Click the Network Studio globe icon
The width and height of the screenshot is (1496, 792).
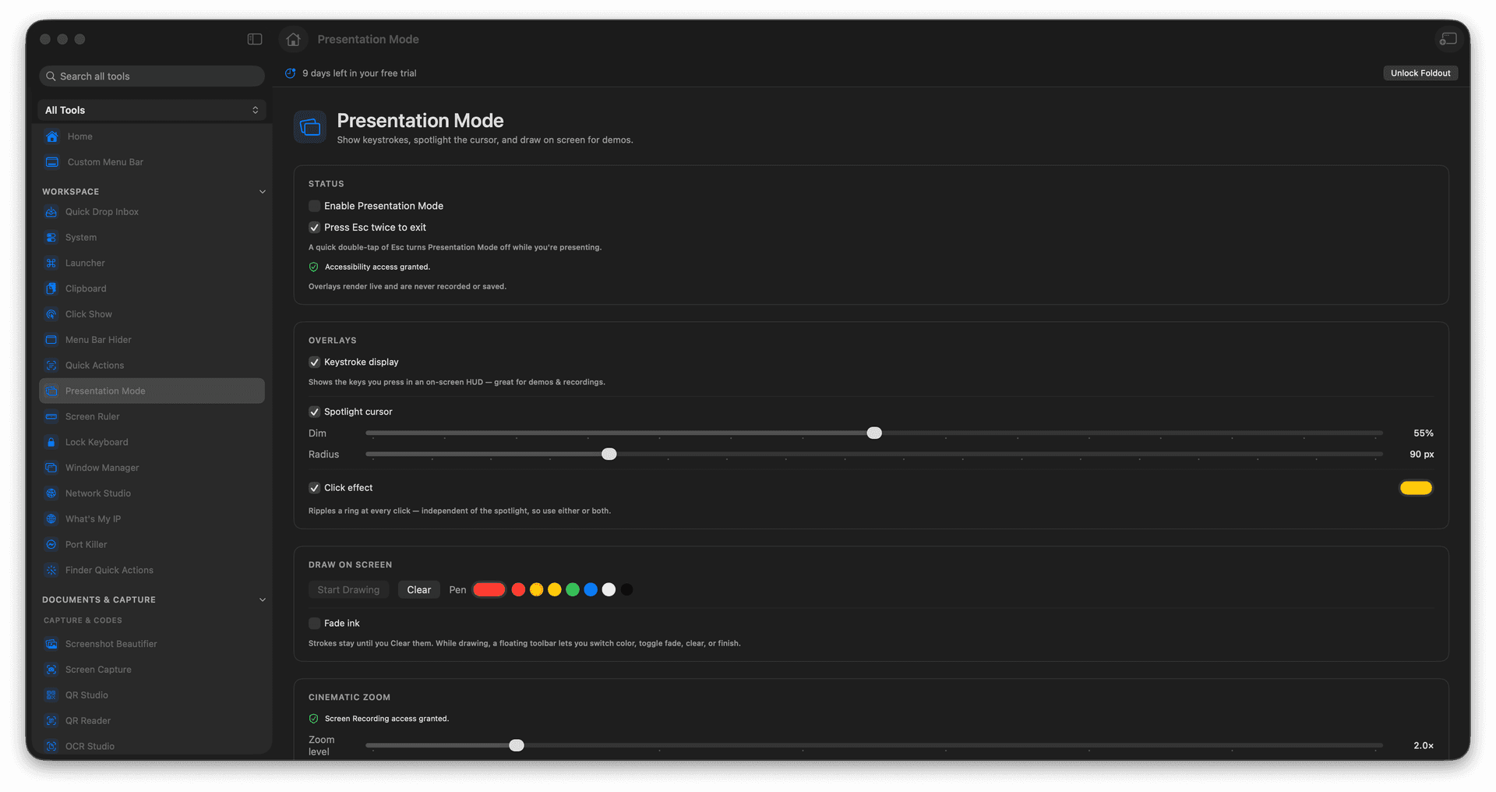pos(51,493)
